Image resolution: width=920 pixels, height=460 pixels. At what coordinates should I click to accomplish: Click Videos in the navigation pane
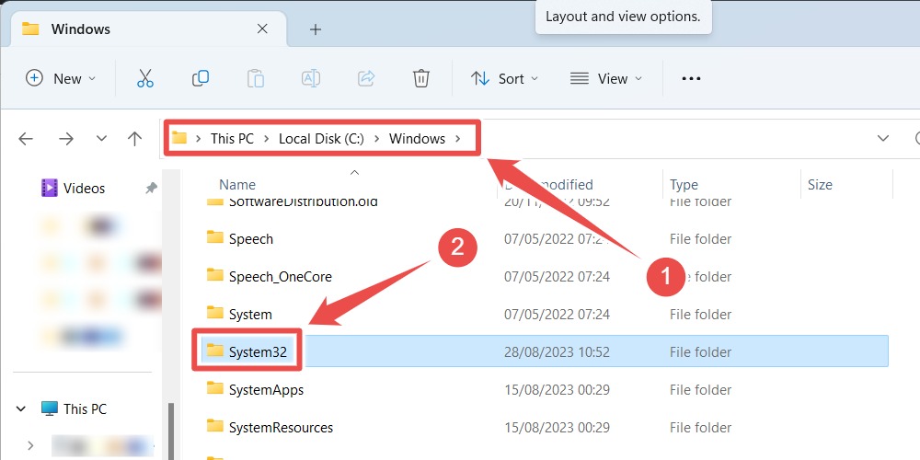pos(84,188)
